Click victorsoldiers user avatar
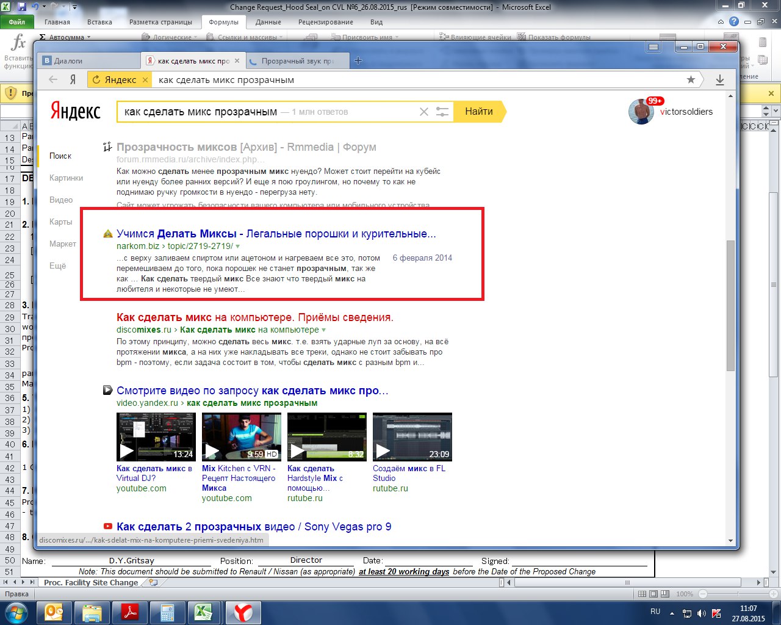 pos(641,111)
